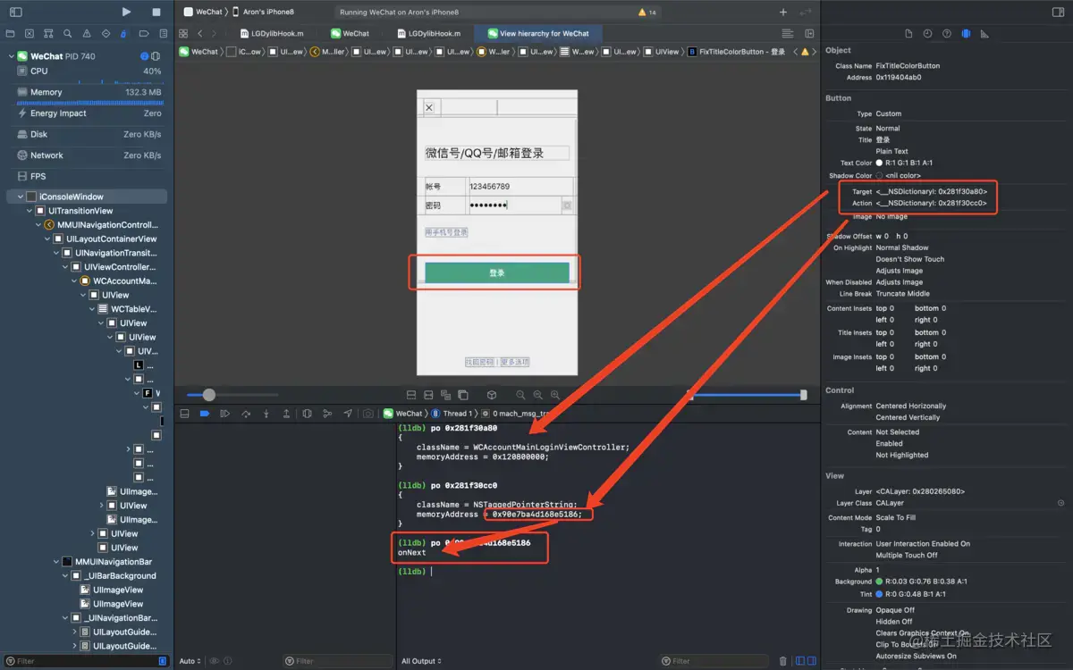The width and height of the screenshot is (1073, 670).
Task: Open the Test navigator diamond icon
Action: tap(106, 33)
